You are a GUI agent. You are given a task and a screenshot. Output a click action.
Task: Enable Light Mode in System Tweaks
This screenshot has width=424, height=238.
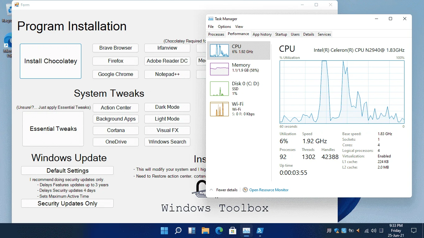(x=167, y=119)
